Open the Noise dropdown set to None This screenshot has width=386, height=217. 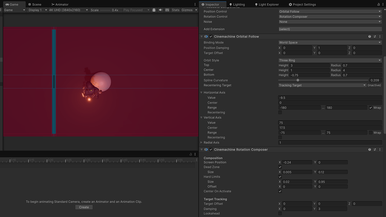330,21
